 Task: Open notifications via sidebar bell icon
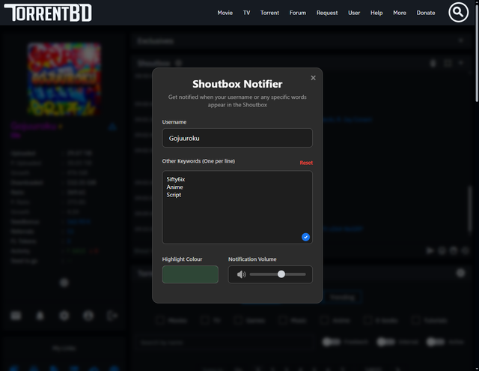coord(40,316)
